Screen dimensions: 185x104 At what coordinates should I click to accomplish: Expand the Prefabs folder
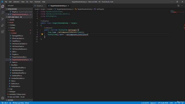(x=13, y=25)
